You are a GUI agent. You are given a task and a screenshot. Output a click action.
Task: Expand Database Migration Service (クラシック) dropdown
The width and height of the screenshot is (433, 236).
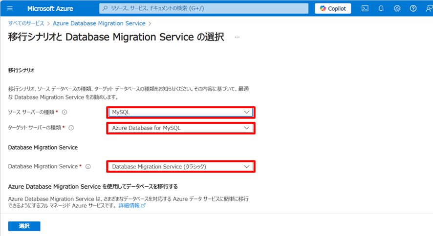(181, 167)
